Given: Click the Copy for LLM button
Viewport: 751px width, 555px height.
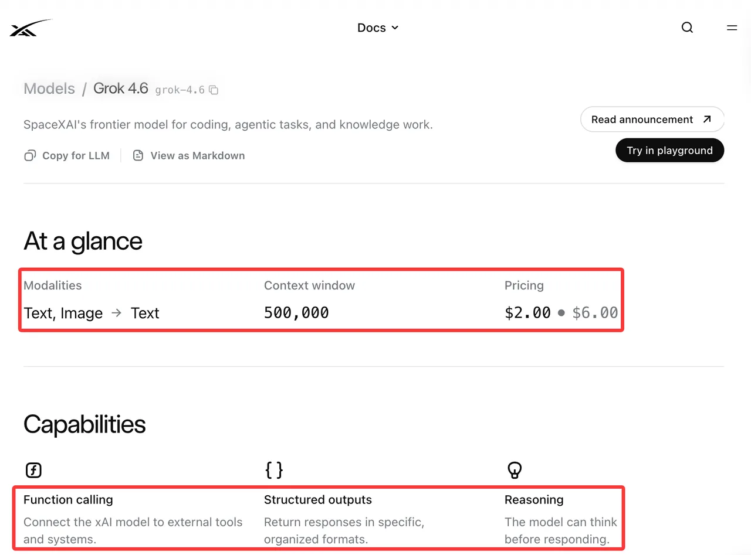Looking at the screenshot, I should click(x=67, y=156).
